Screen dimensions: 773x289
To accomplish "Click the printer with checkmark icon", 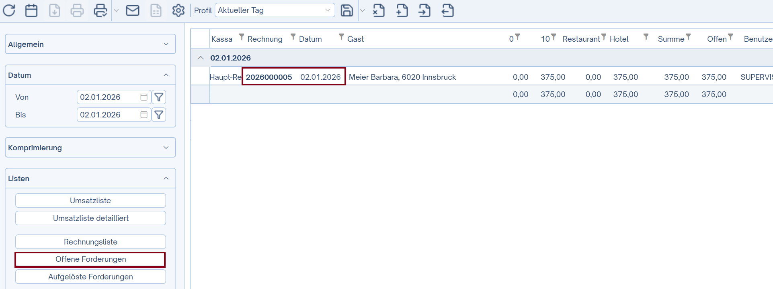I will 100,10.
